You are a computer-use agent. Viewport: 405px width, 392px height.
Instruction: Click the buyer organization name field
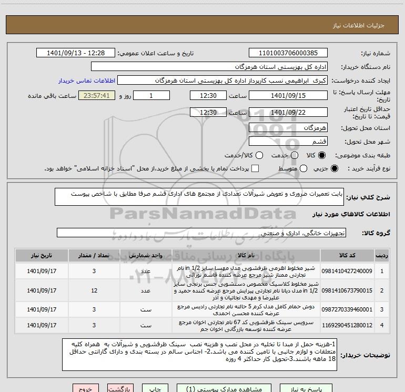[209, 67]
